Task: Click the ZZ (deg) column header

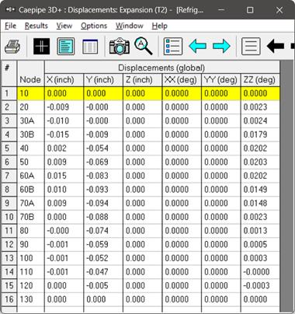Action: click(x=259, y=80)
